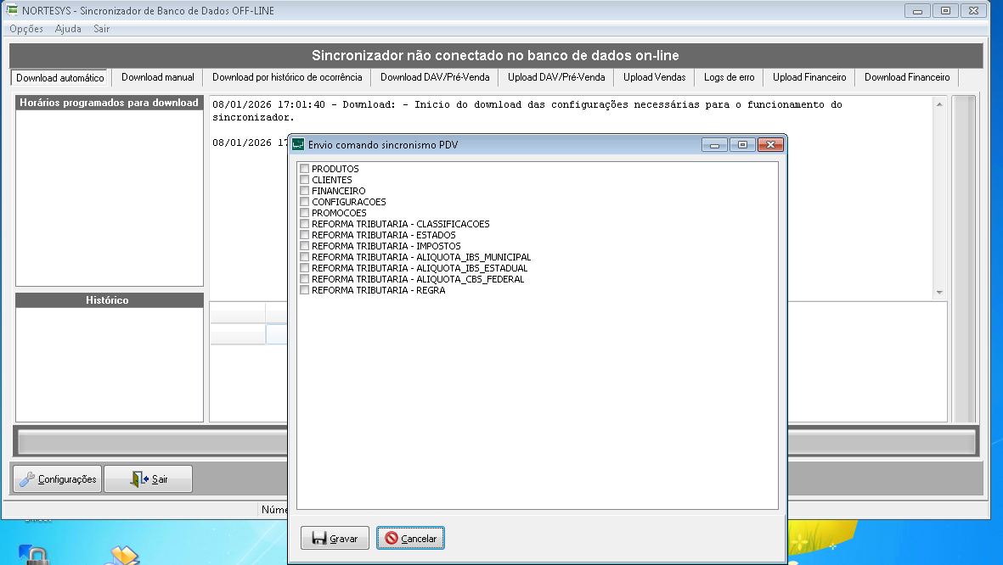This screenshot has height=565, width=1003.
Task: Click the NORTESYS title bar app icon
Action: click(12, 11)
